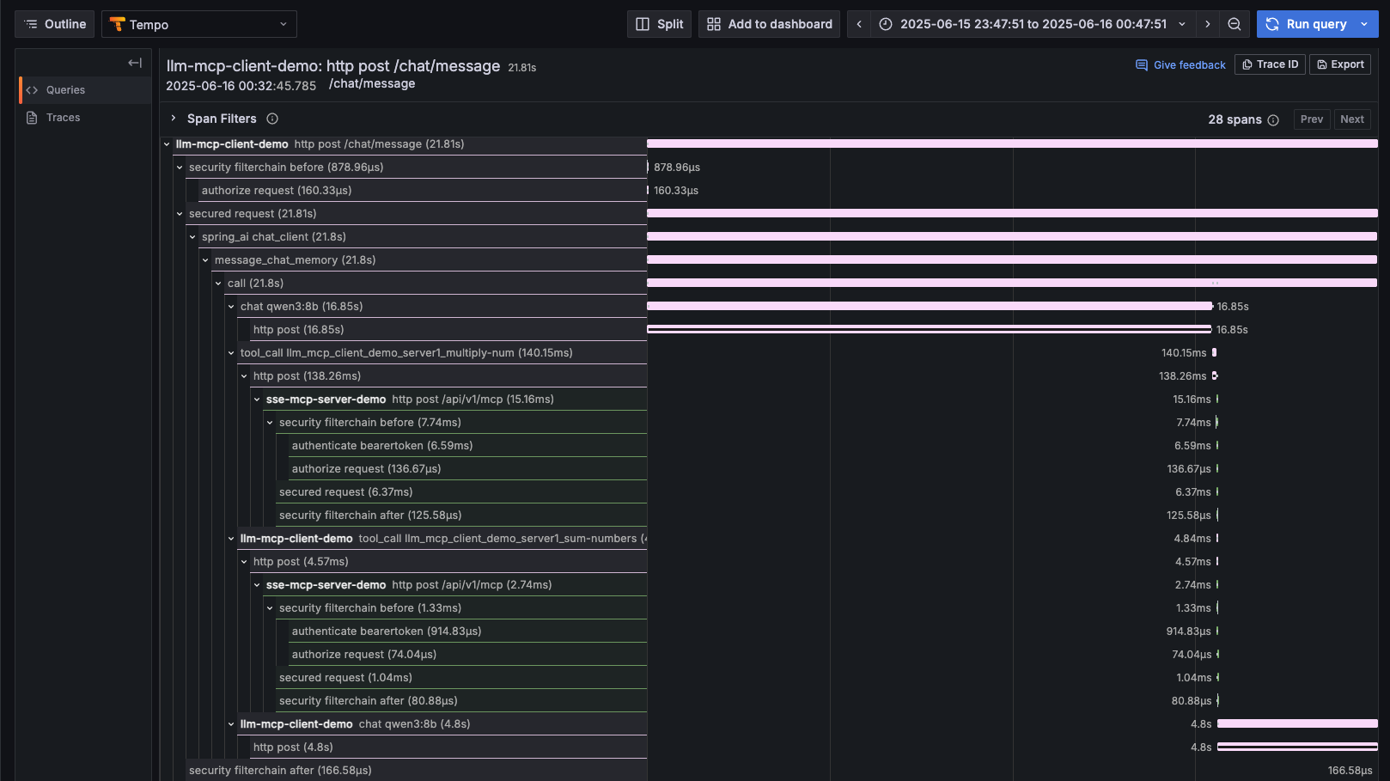Collapse security filterchain before (1.33ms) span

(270, 608)
